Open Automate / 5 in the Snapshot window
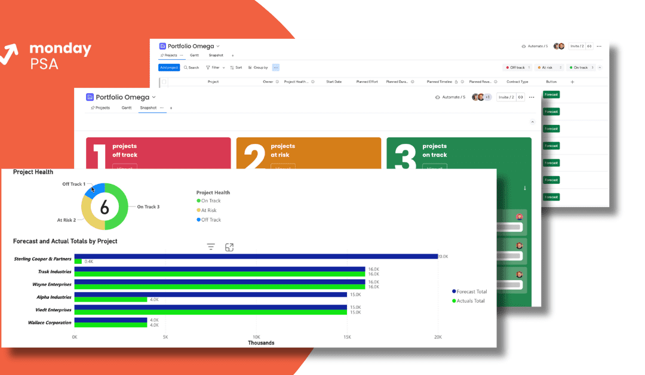The image size is (645, 375). (x=450, y=97)
